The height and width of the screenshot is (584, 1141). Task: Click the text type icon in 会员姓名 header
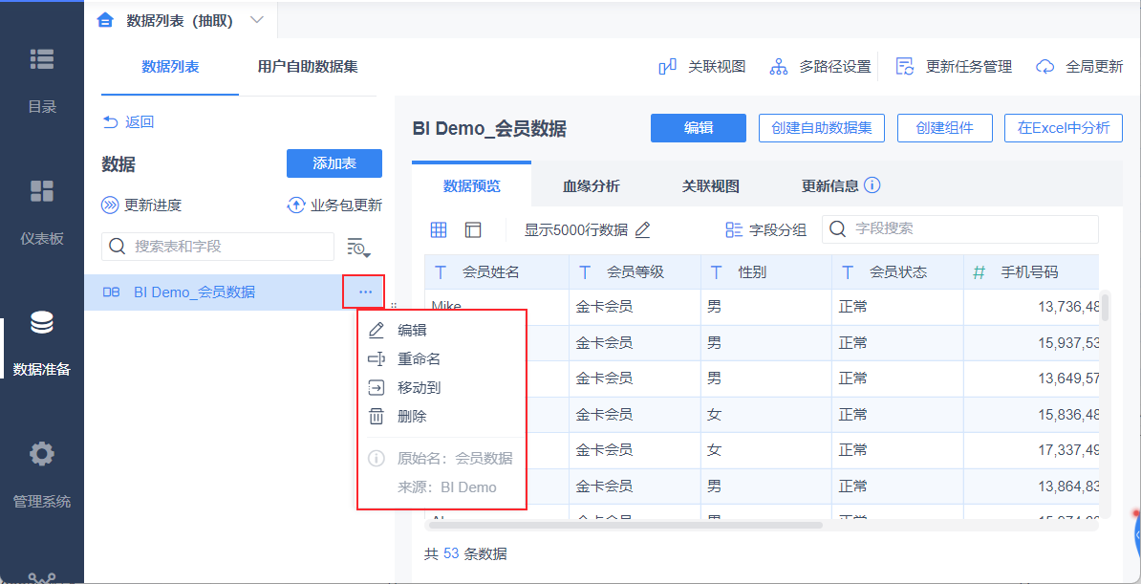click(441, 273)
